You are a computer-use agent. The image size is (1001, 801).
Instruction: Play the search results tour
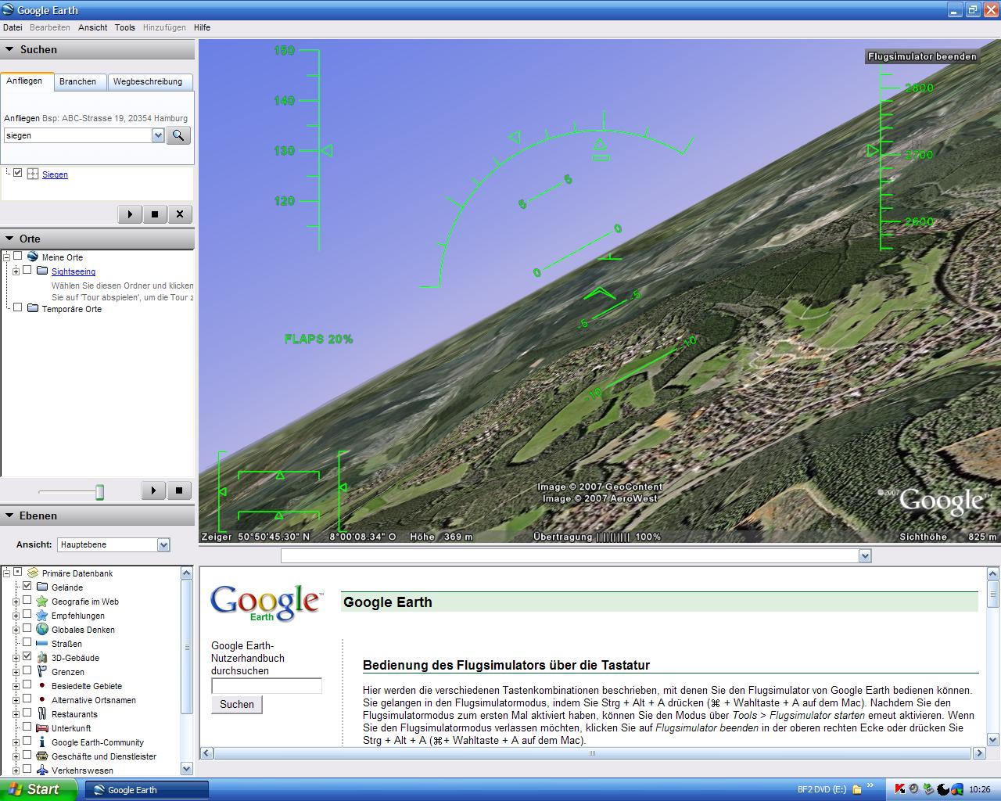point(130,214)
